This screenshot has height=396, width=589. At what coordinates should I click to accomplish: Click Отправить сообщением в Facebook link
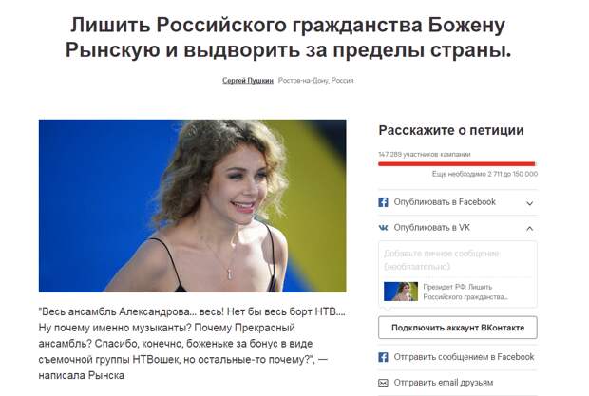(464, 357)
